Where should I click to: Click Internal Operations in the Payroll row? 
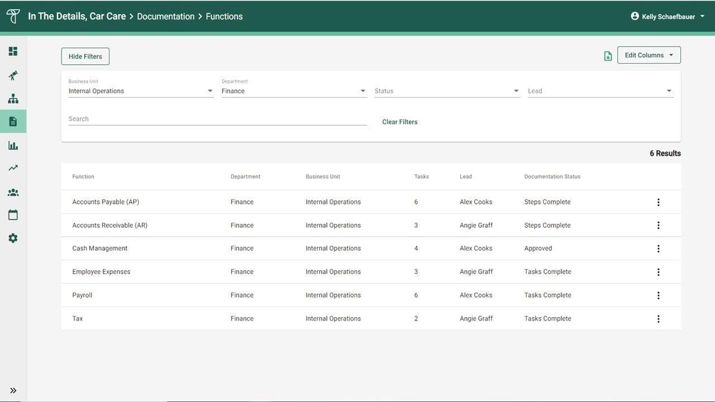(x=333, y=295)
